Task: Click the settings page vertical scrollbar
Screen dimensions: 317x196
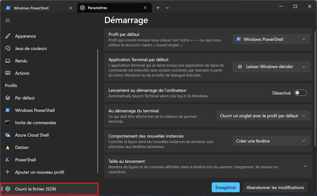Action: 315,88
